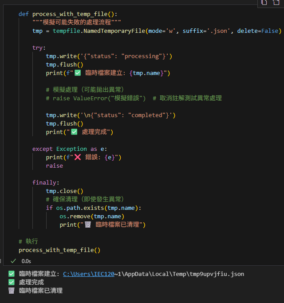The height and width of the screenshot is (303, 284).
Task: Click the try: keyword line
Action: 39,47
